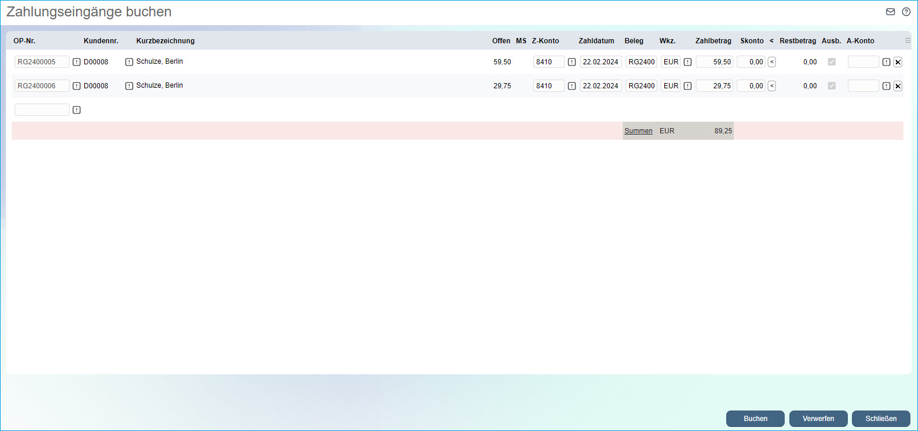
Task: Click the Verwerfen button
Action: [819, 419]
